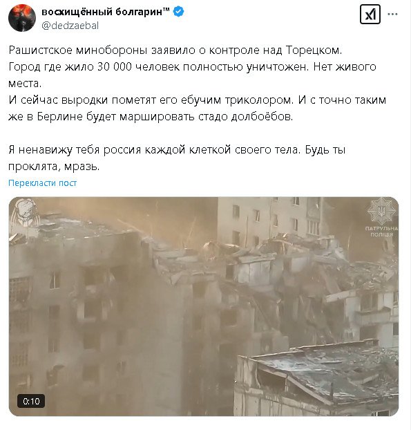Image resolution: width=411 pixels, height=430 pixels.
Task: Open the author's round profile avatar
Action: pyautogui.click(x=22, y=18)
